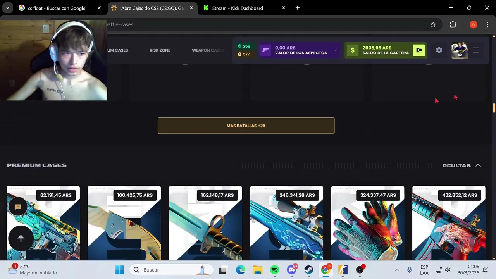Click the green dollar balance icon
496x279 pixels.
352,50
